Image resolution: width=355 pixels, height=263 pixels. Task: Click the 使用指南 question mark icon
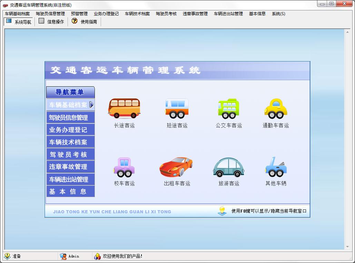point(75,21)
